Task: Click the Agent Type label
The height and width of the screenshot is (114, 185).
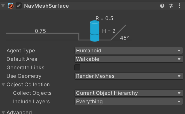Action: tap(21, 51)
